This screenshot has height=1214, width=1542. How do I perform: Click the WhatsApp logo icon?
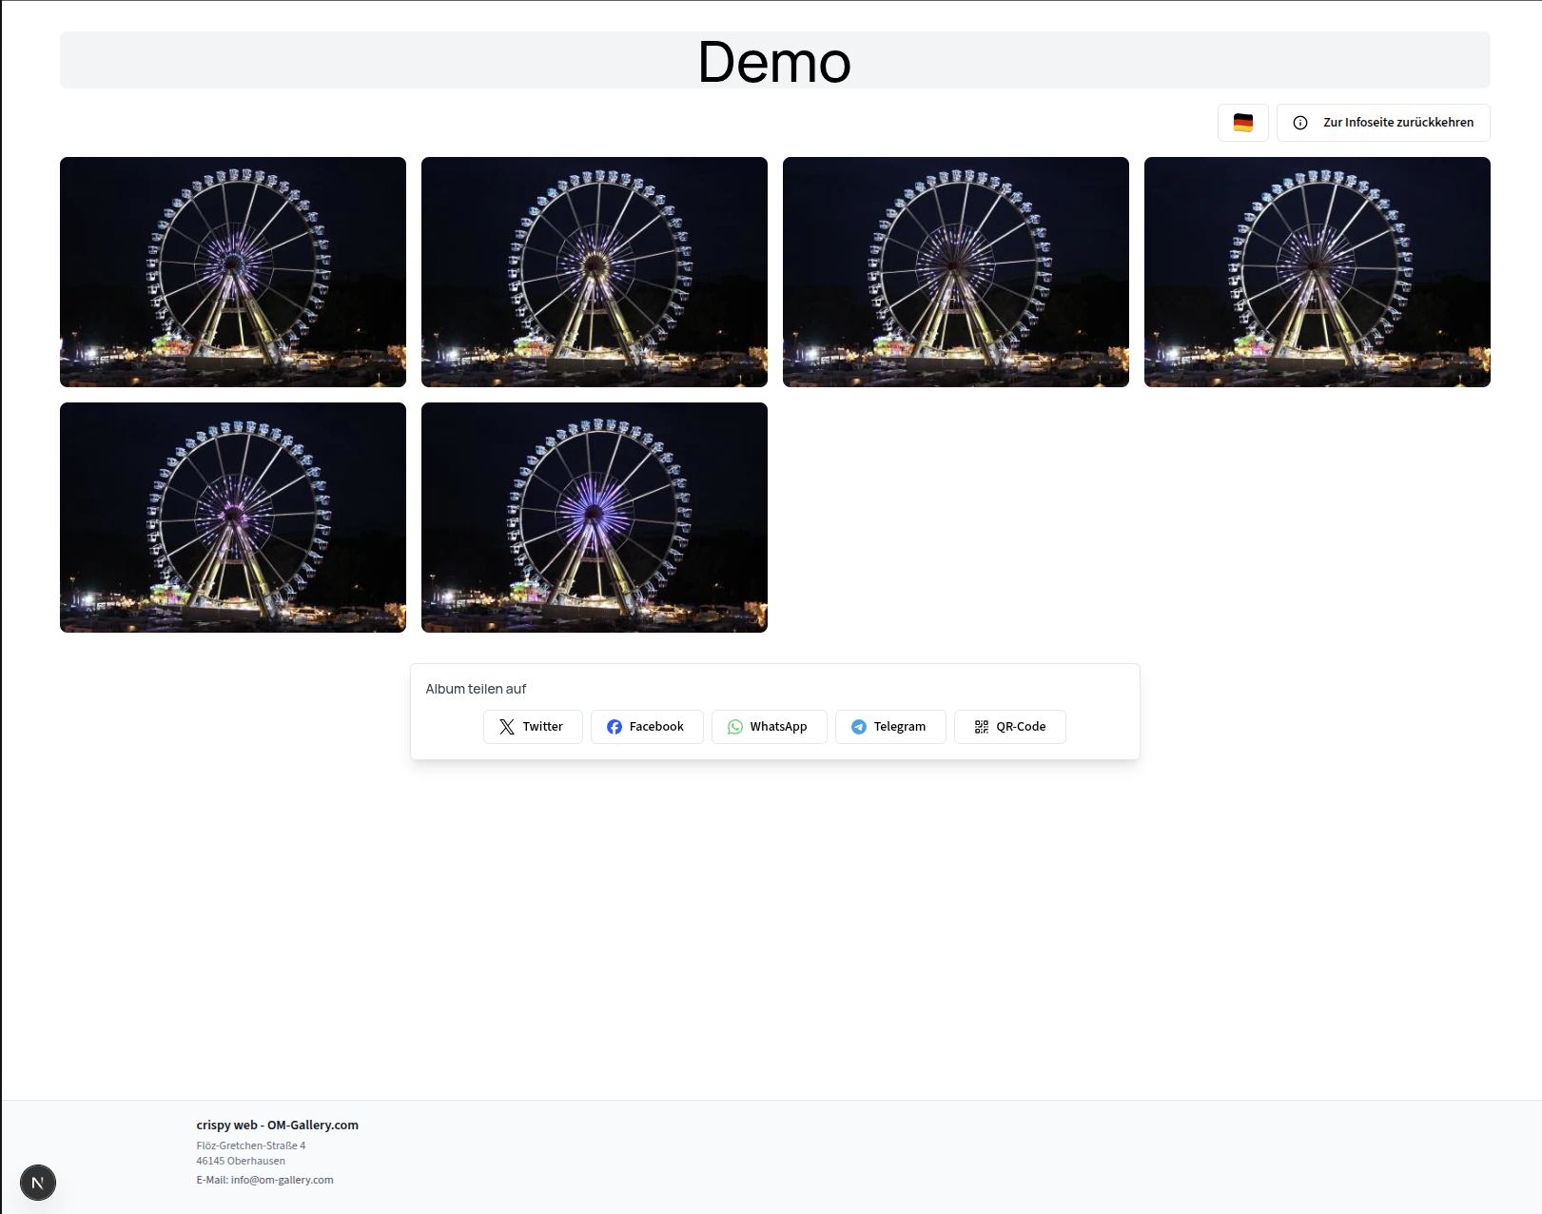point(735,727)
